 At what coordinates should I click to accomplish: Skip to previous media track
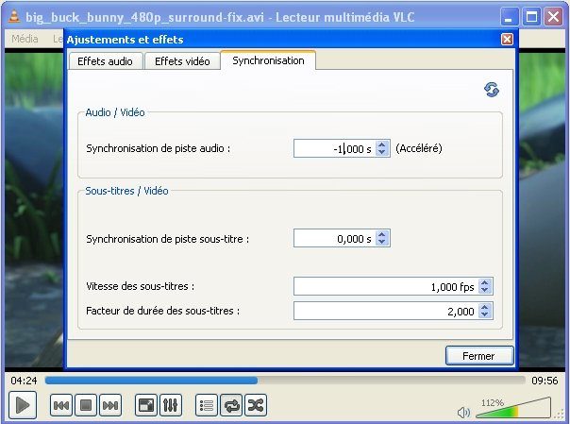point(60,405)
